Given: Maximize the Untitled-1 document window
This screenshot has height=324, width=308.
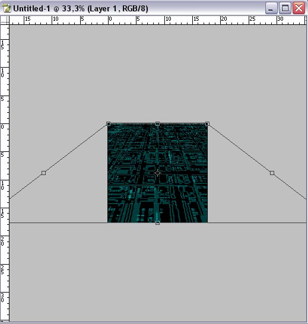Looking at the screenshot, I should (x=285, y=8).
